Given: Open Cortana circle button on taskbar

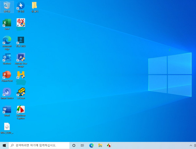Looking at the screenshot, I should click(x=74, y=145).
